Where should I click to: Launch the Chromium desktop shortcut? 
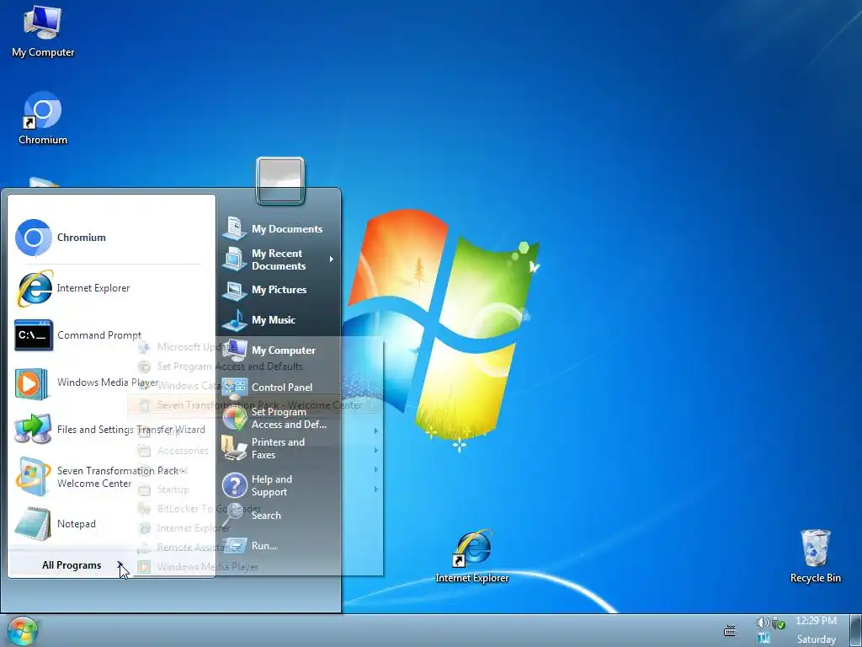(43, 118)
